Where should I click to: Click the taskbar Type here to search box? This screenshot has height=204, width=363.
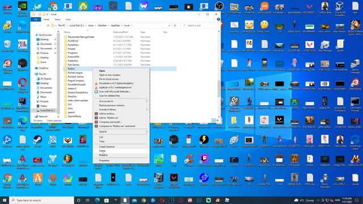pos(41,200)
